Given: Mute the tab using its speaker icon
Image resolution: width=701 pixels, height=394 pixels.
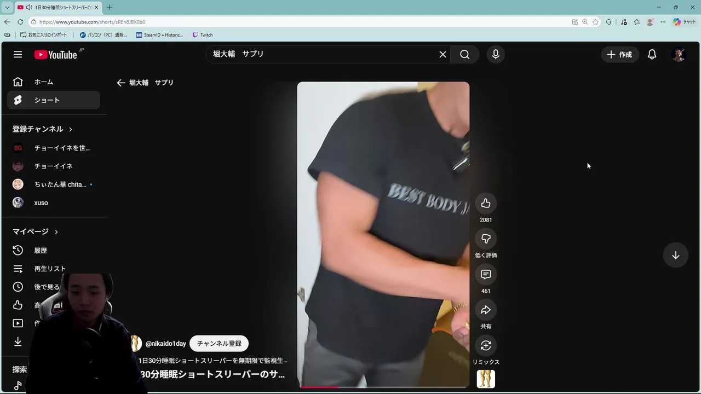Looking at the screenshot, I should coord(28,7).
